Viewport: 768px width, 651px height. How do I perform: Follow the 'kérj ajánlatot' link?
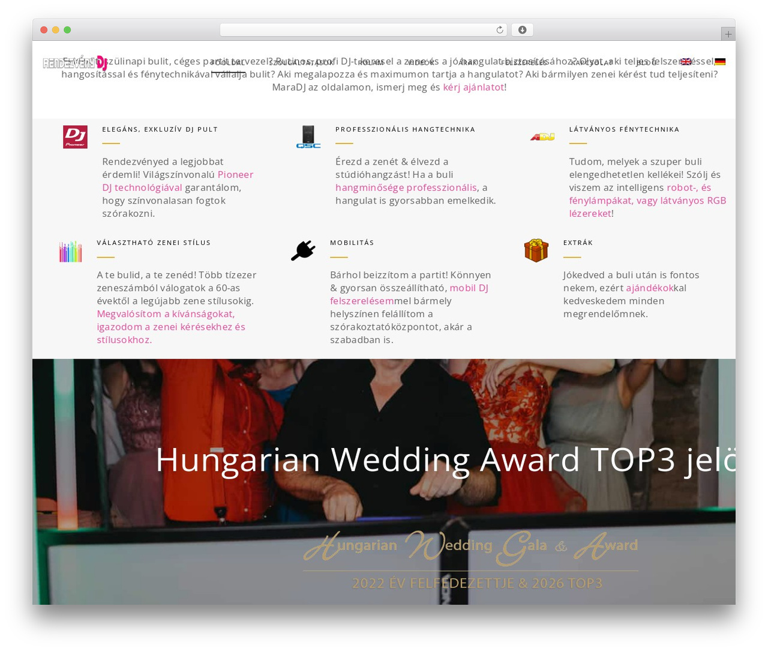(x=473, y=87)
